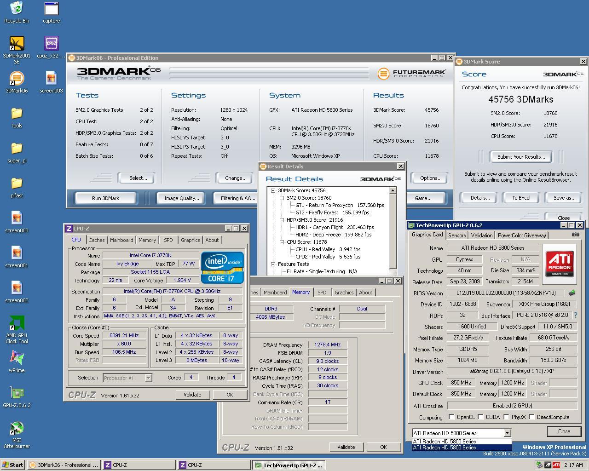Open the SPD tab in the front CPU-Z window

click(x=168, y=240)
